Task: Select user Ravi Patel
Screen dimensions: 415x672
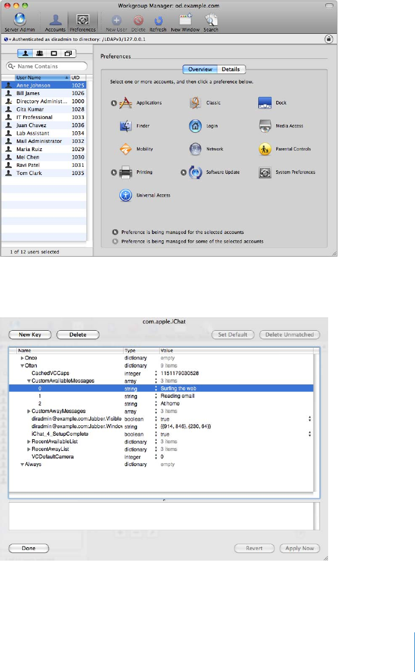Action: click(x=44, y=165)
